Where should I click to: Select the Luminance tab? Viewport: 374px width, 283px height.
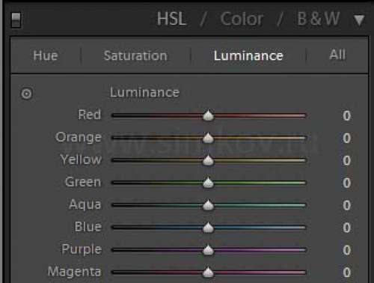point(248,55)
